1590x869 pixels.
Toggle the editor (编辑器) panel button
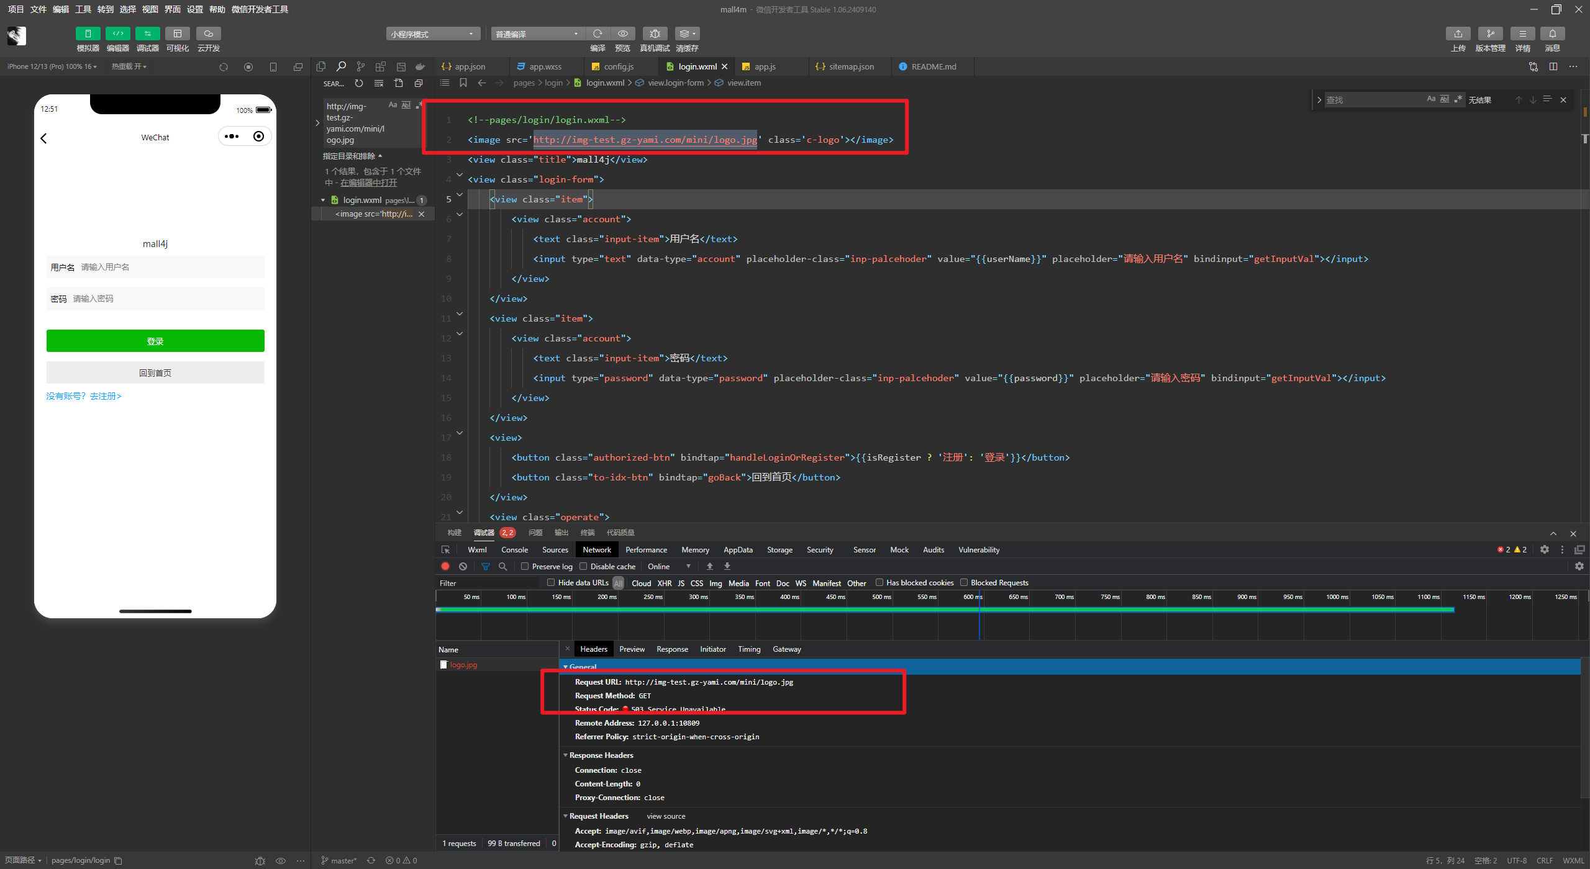coord(117,34)
